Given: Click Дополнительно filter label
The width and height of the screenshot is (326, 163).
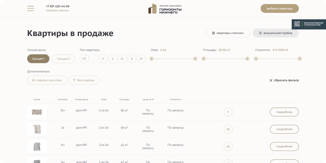Looking at the screenshot, I should pos(38,71).
